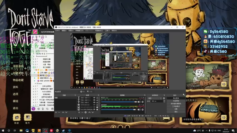The height and width of the screenshot is (133, 237).
Task: Open 视图(V) menu in OBS
Action: pyautogui.click(x=71, y=31)
